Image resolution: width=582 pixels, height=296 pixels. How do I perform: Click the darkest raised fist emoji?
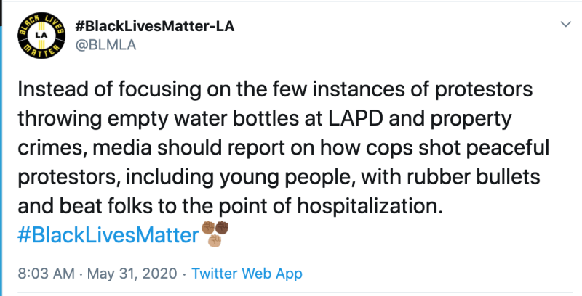(x=222, y=228)
